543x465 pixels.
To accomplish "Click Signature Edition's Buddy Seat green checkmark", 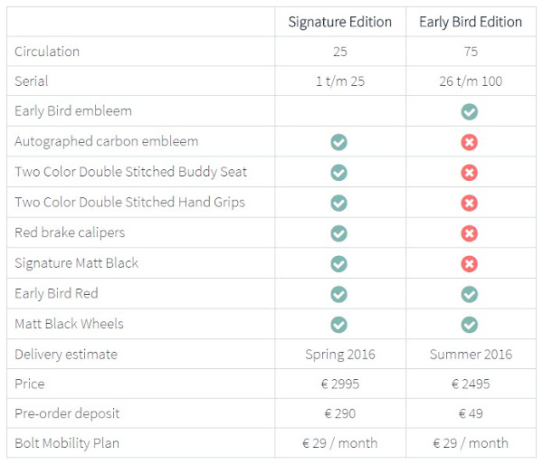I will 339,173.
